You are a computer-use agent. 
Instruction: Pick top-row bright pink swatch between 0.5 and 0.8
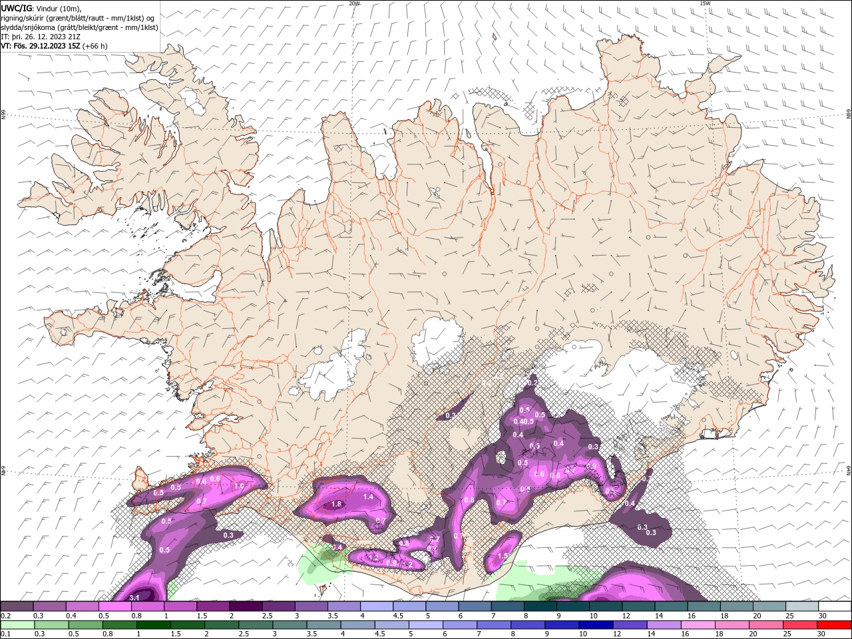point(115,606)
